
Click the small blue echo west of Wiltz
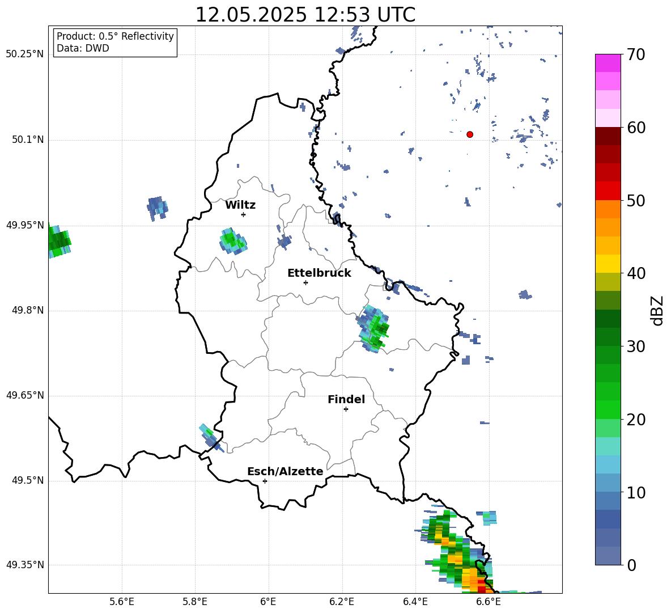tap(158, 208)
